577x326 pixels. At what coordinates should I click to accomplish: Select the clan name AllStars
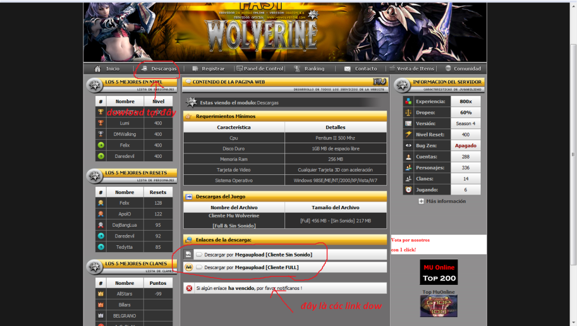point(125,294)
